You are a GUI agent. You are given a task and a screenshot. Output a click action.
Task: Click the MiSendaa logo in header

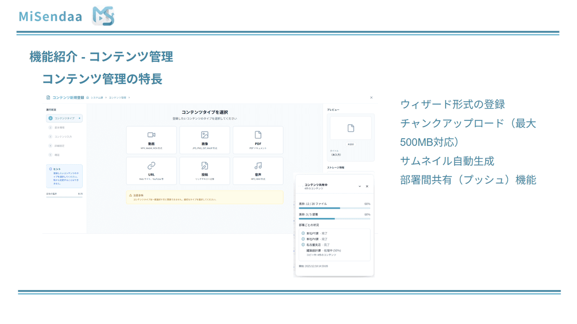(103, 16)
